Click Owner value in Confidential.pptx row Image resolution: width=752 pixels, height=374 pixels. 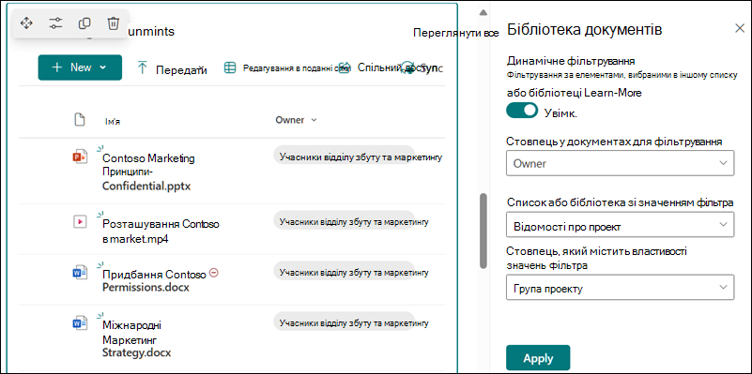[x=361, y=157]
